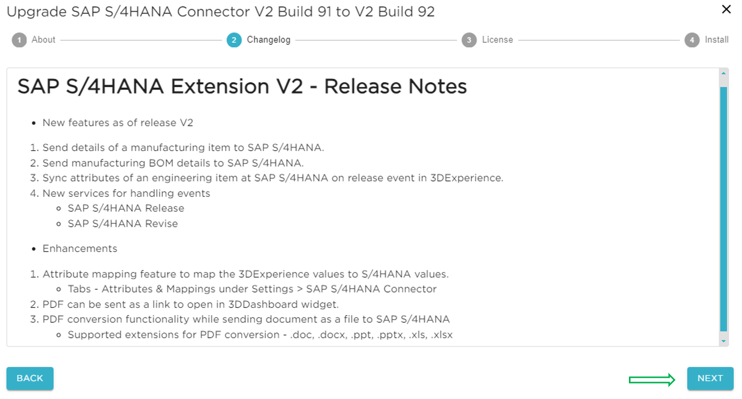The height and width of the screenshot is (399, 742).
Task: Select the "Install" step label
Action: tap(717, 40)
